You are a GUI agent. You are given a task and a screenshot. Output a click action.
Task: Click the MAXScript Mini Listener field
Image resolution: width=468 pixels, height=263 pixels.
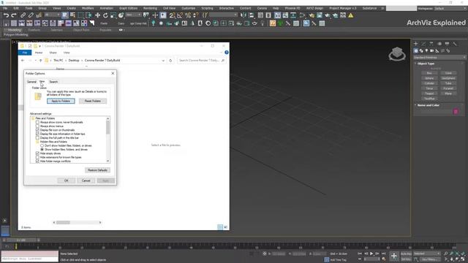tap(29, 259)
